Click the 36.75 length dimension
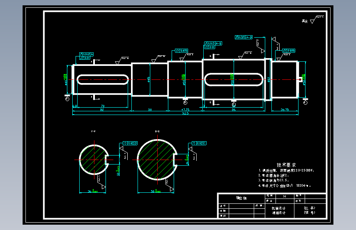The image size is (356, 230). coord(285,110)
